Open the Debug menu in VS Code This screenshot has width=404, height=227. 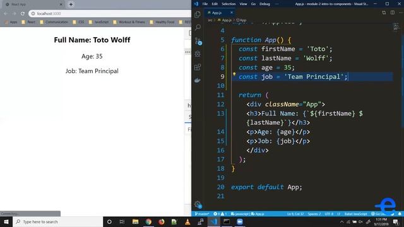(x=264, y=4)
